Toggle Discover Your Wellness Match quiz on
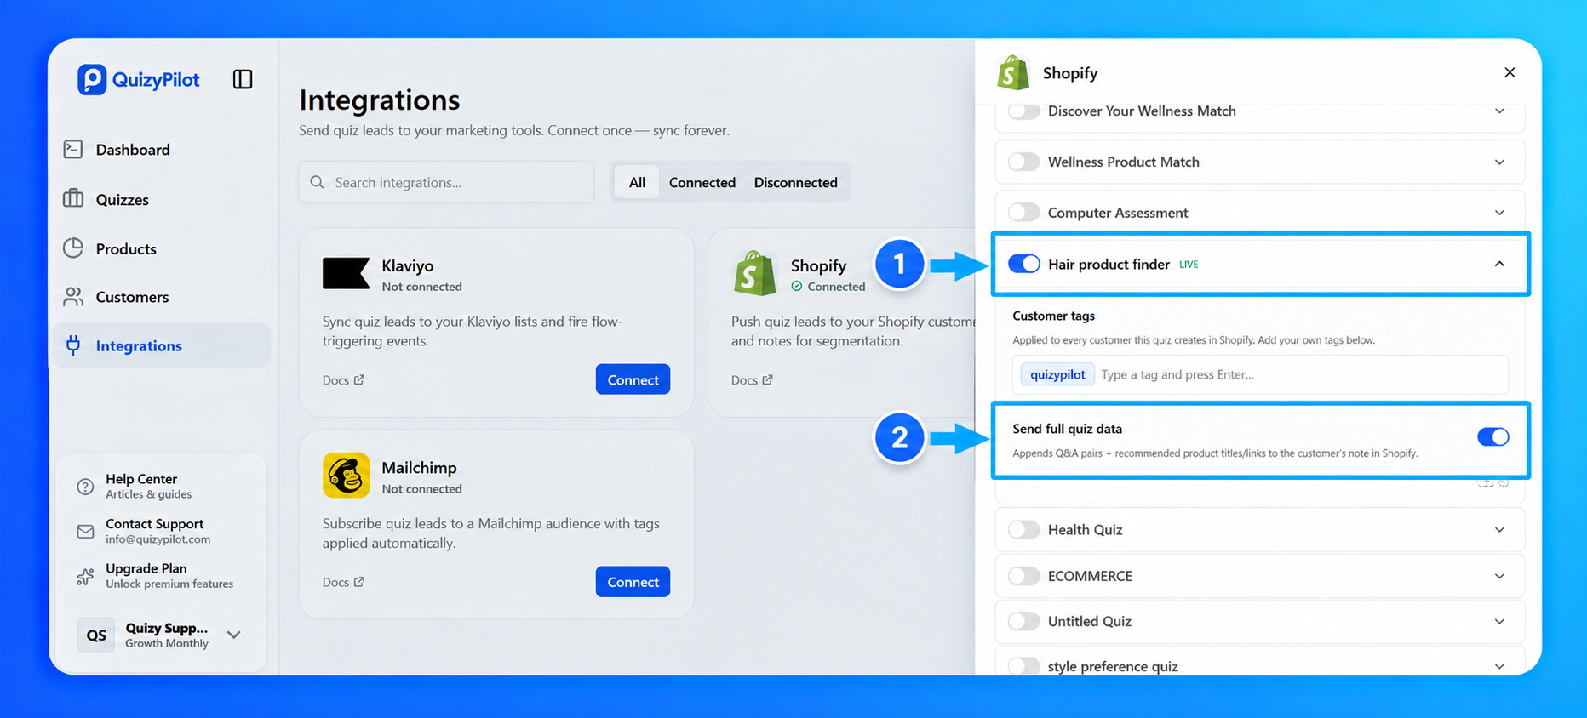1587x718 pixels. pyautogui.click(x=1024, y=111)
